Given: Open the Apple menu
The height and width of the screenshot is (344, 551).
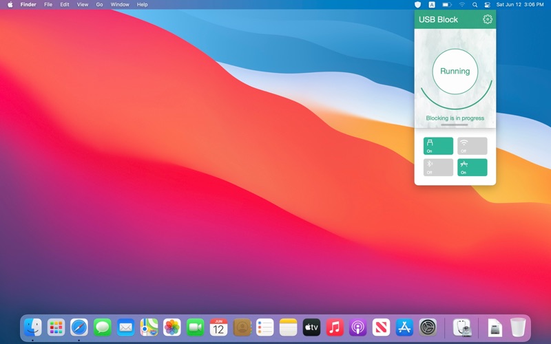Looking at the screenshot, I should click(10, 5).
